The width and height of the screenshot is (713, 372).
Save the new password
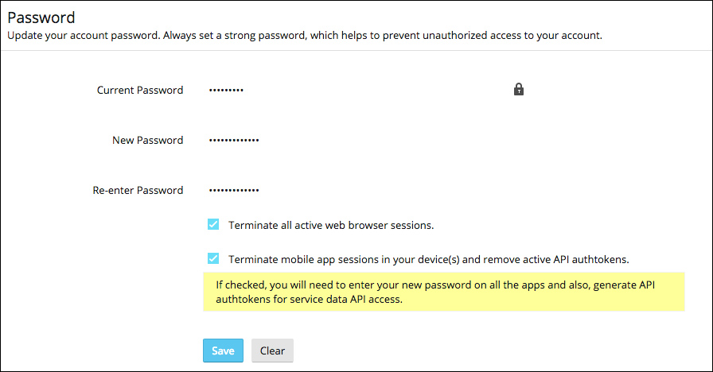click(x=223, y=351)
